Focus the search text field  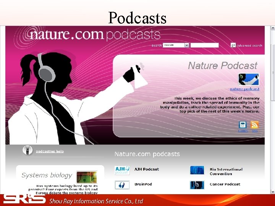[x=204, y=45]
